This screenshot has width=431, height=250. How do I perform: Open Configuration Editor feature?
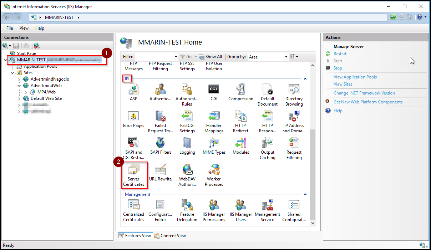160,210
